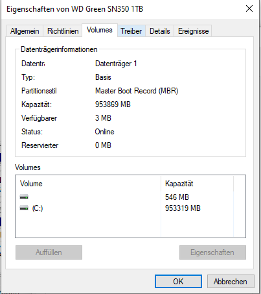The width and height of the screenshot is (261, 294).
Task: Click the 953319 MB capacity cell
Action: pos(183,208)
